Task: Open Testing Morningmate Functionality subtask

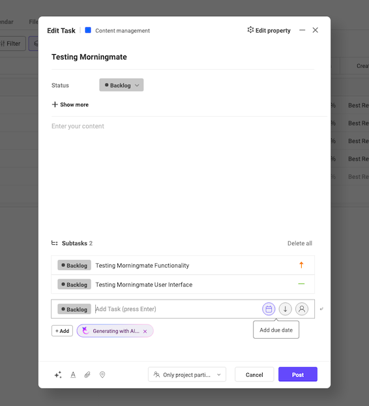Action: 142,266
